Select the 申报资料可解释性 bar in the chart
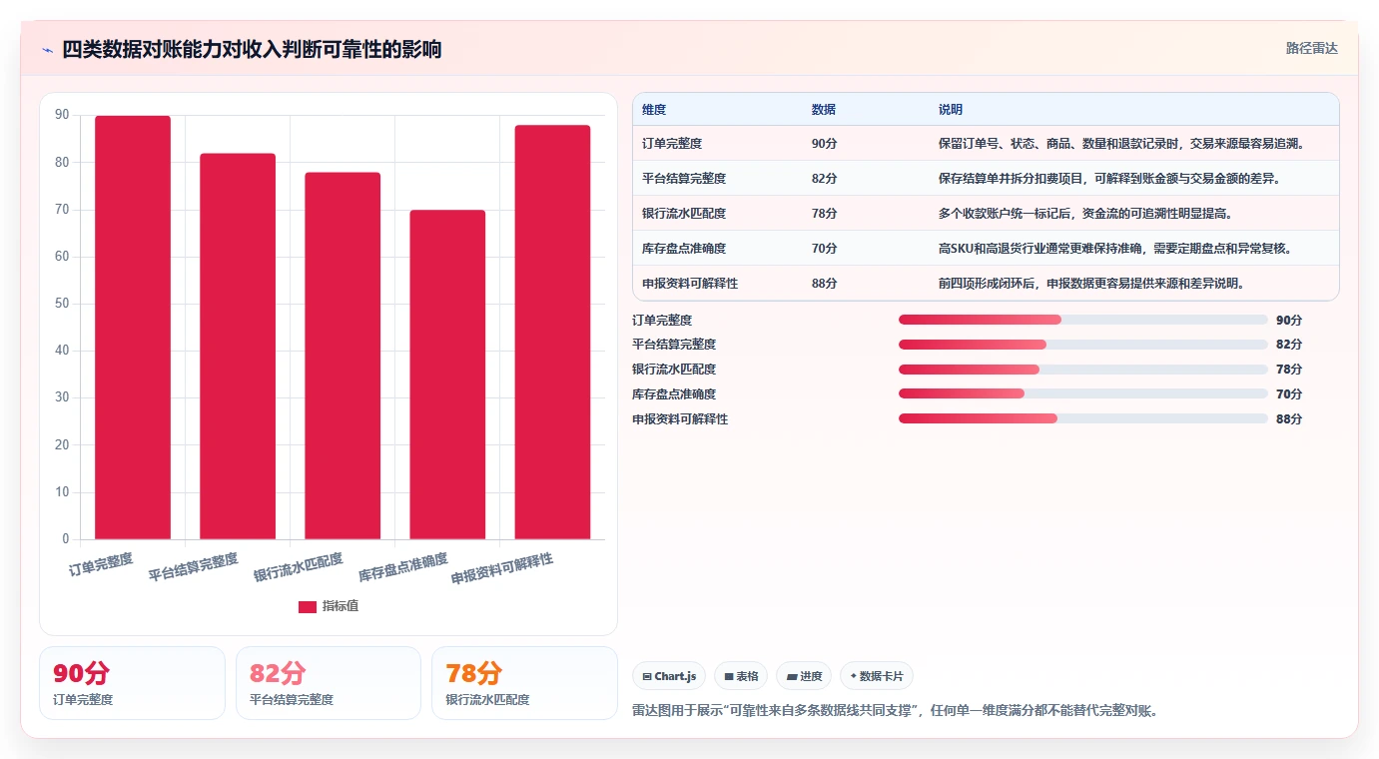The height and width of the screenshot is (759, 1379). point(552,333)
